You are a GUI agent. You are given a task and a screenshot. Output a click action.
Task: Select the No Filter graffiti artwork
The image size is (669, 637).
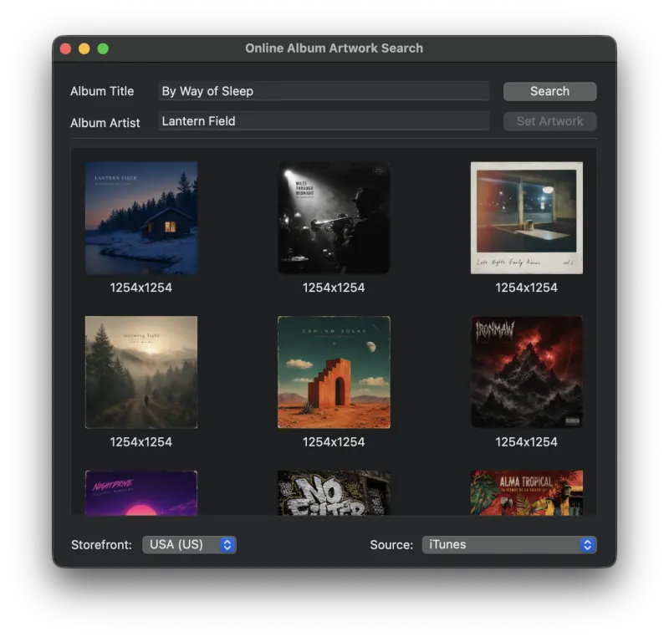[x=334, y=493]
